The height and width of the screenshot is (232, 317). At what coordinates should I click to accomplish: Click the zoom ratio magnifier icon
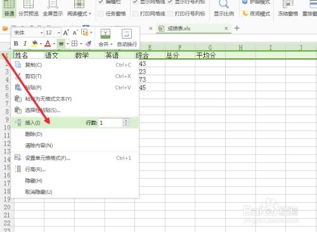click(x=224, y=4)
